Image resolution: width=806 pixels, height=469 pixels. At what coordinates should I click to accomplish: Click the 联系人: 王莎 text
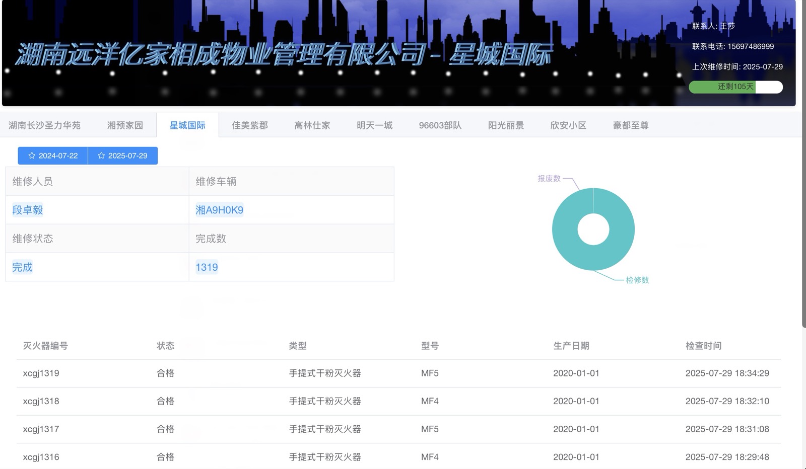713,26
